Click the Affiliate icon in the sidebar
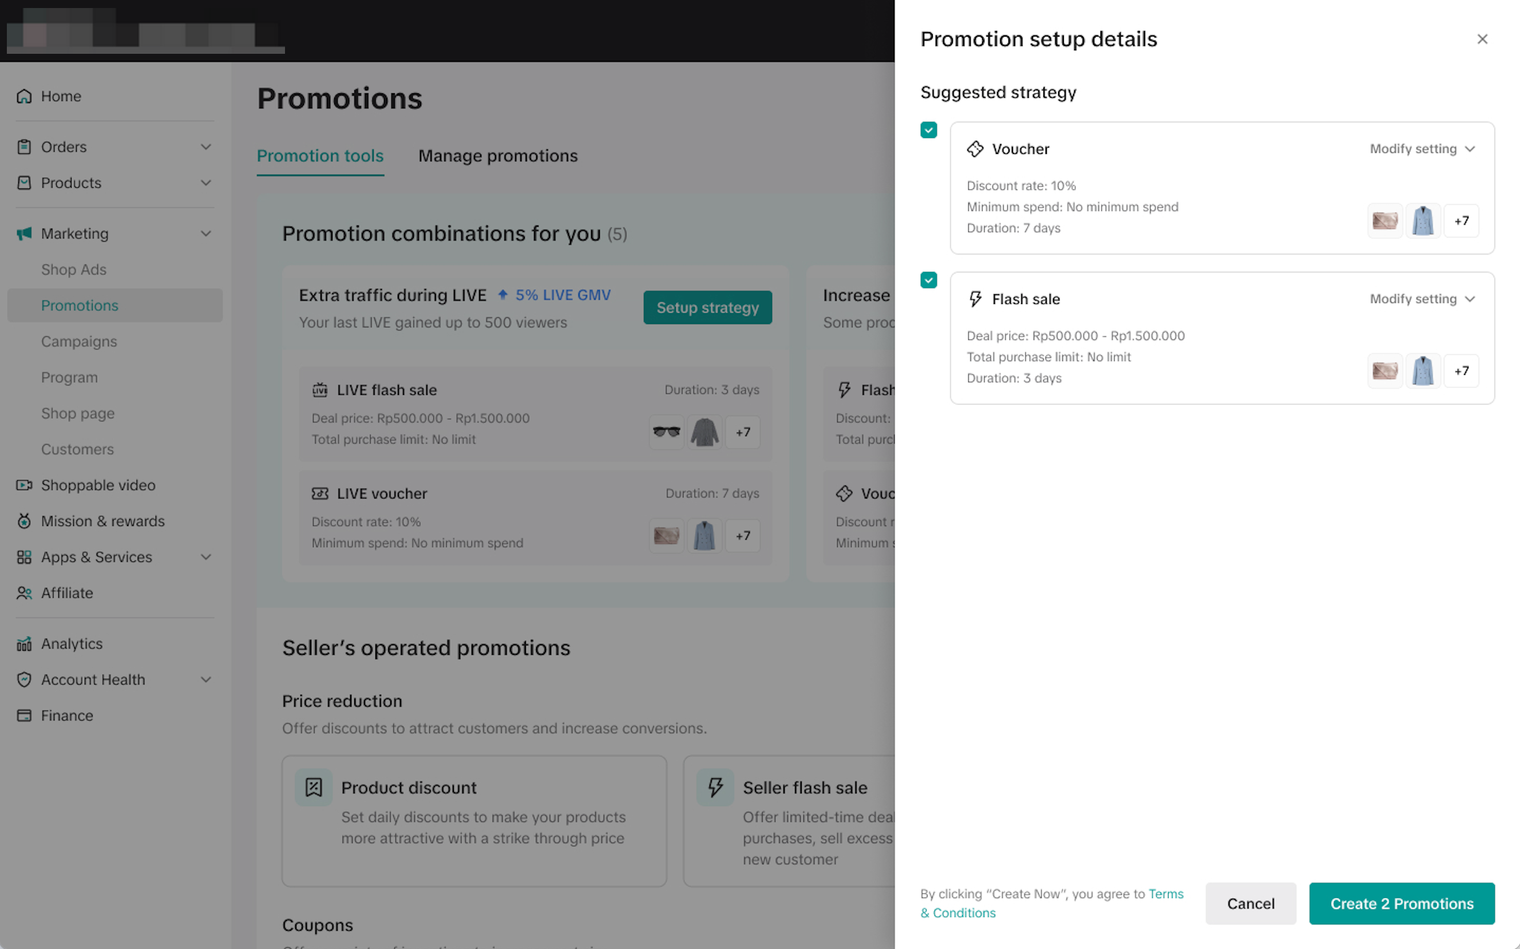Screen dimensions: 1520x949 point(24,593)
